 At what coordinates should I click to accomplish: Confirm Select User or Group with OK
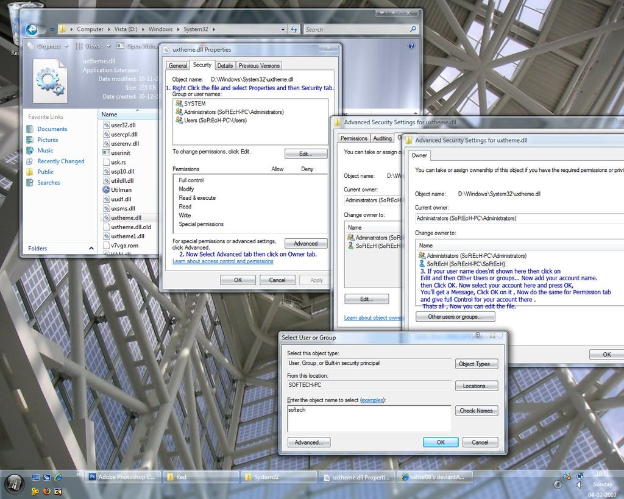point(441,442)
